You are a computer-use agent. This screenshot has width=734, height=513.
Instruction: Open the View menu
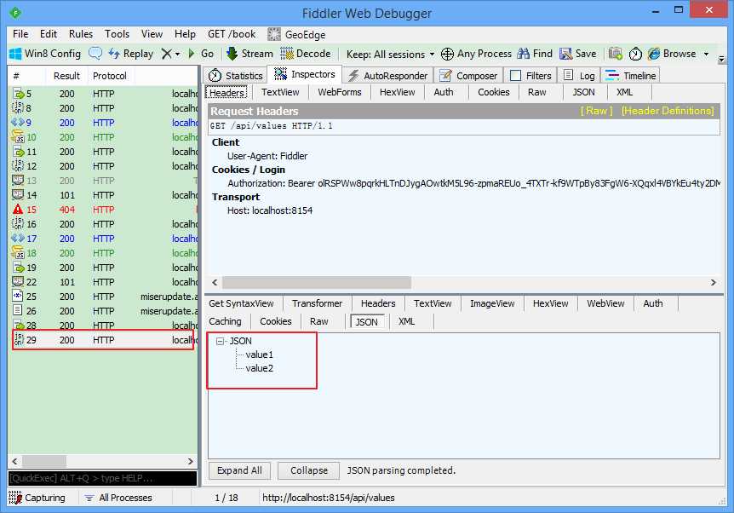coord(152,34)
